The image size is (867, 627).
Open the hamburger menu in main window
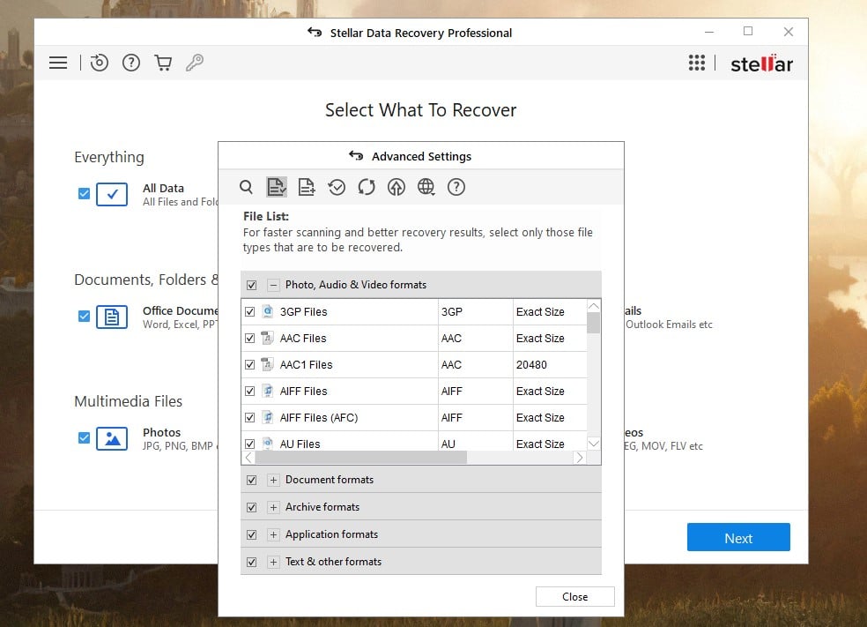[58, 63]
